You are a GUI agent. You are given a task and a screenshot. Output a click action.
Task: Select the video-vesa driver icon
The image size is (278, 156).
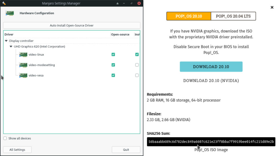(x=23, y=75)
